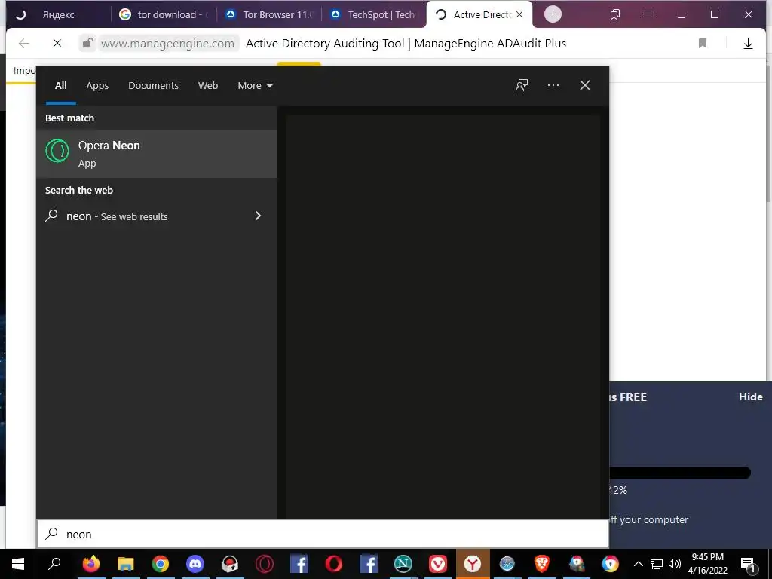
Task: Launch red Opera browser from taskbar
Action: pos(334,564)
